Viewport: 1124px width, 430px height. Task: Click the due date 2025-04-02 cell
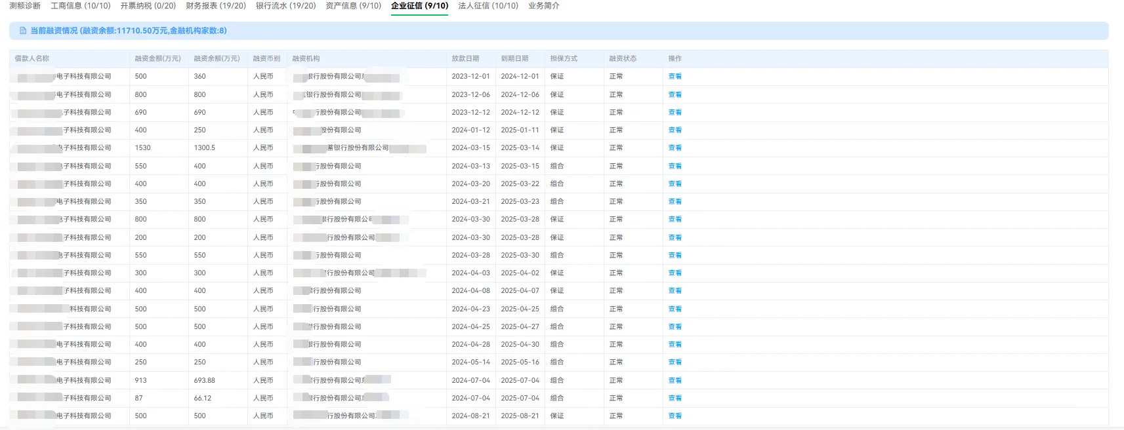pos(520,273)
